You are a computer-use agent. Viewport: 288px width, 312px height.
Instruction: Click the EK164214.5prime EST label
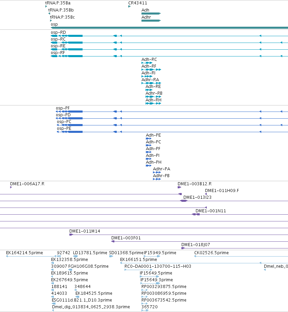tap(24, 253)
